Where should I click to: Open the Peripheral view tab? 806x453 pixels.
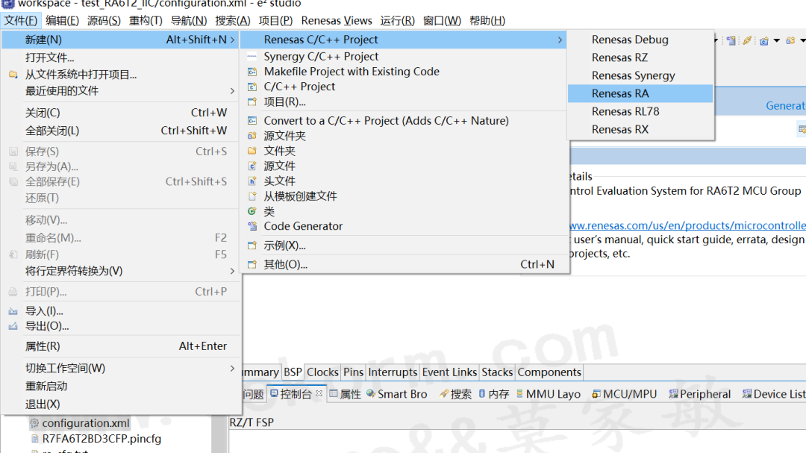[699, 394]
